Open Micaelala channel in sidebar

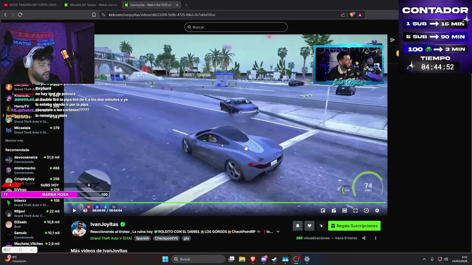(32, 130)
